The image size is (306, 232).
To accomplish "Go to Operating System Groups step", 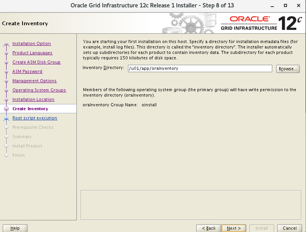I will point(39,90).
